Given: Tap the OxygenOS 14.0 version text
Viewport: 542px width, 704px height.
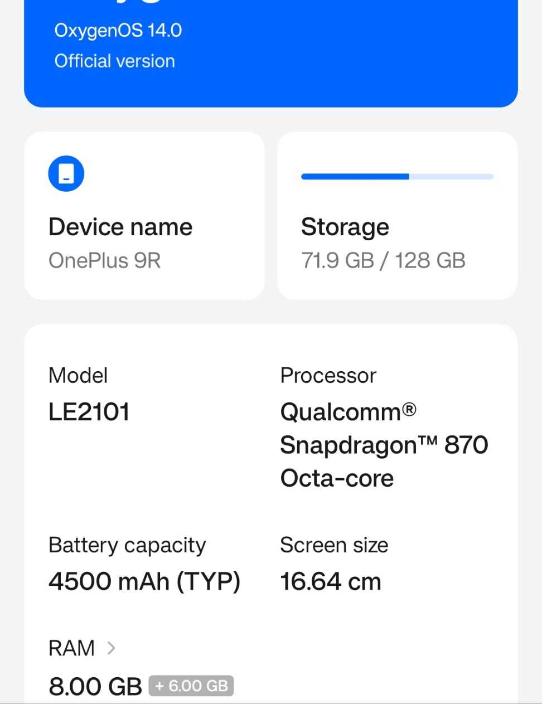Looking at the screenshot, I should pos(118,30).
